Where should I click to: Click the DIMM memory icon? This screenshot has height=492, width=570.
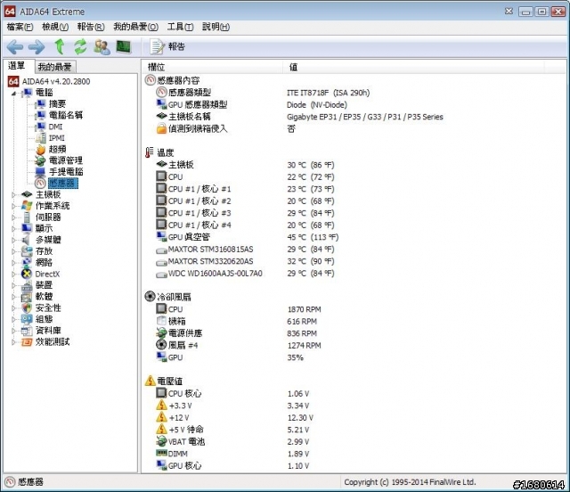click(161, 453)
